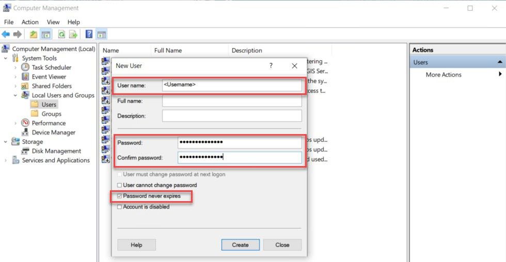Screen dimensions: 506x262
Task: Select the Shared Folders icon in tree
Action: (x=25, y=86)
